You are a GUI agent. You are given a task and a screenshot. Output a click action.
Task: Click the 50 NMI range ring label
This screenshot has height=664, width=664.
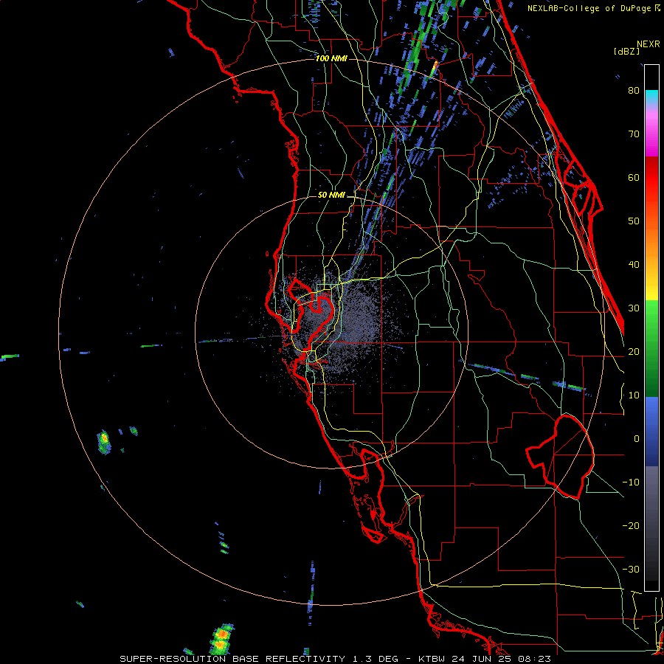click(x=331, y=196)
